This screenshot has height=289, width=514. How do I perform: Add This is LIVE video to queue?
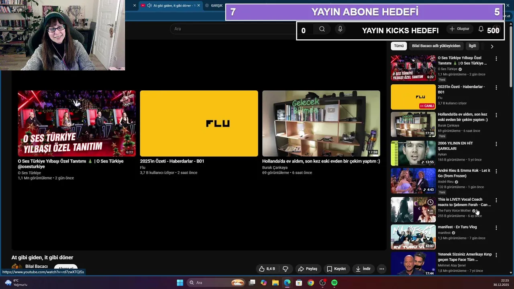click(x=430, y=211)
